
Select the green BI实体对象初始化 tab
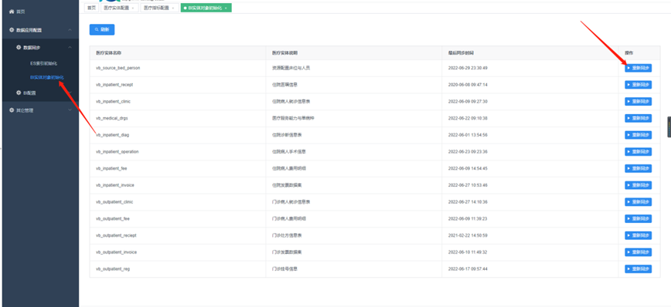coord(206,8)
